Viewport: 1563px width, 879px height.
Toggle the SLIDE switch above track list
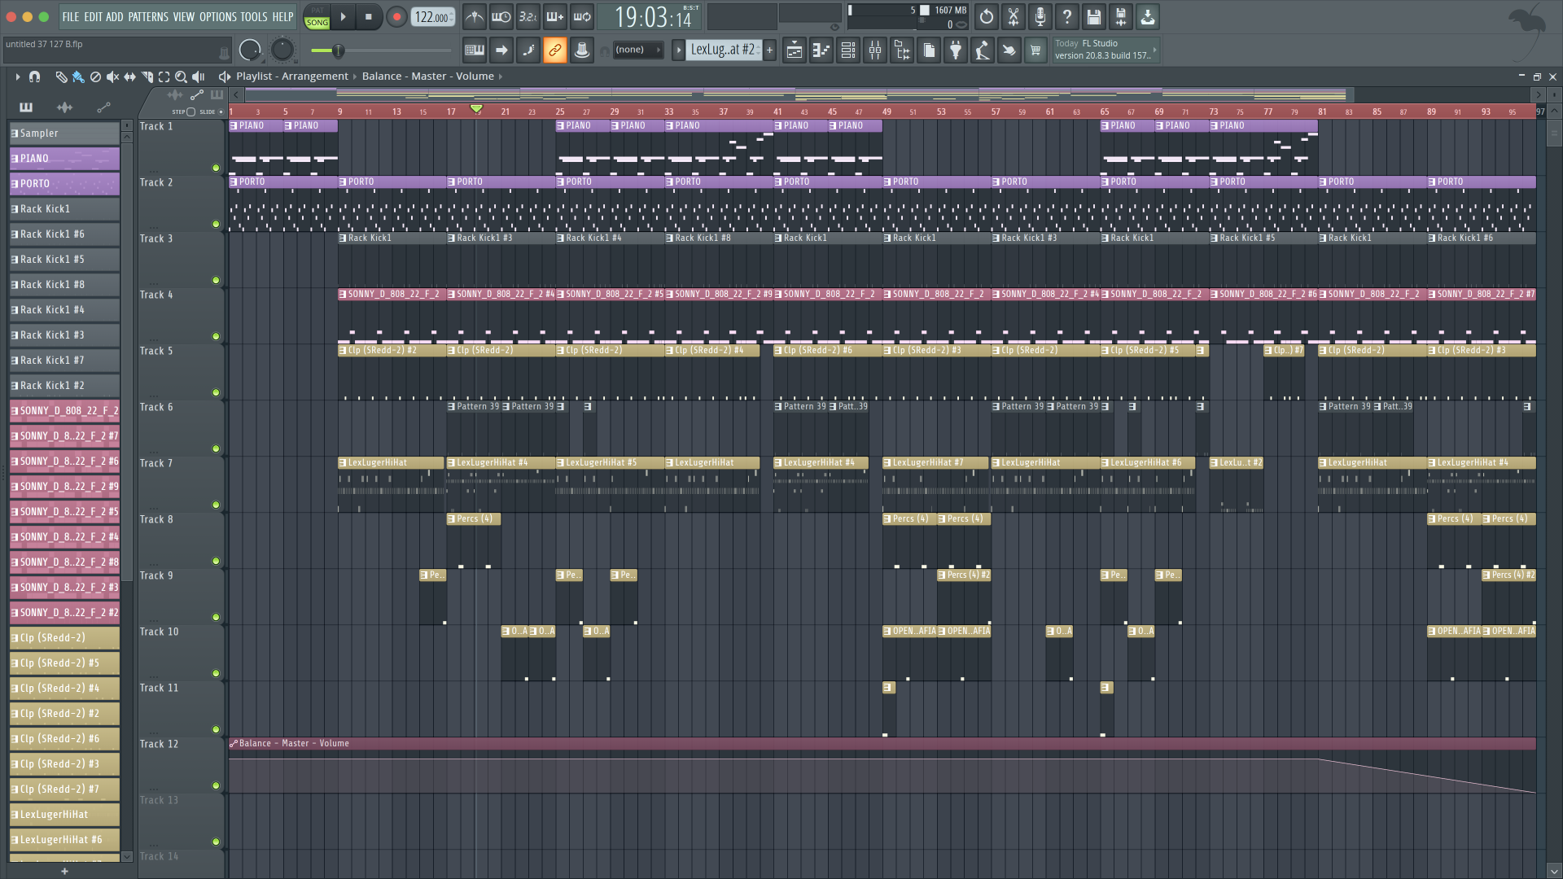[x=221, y=112]
